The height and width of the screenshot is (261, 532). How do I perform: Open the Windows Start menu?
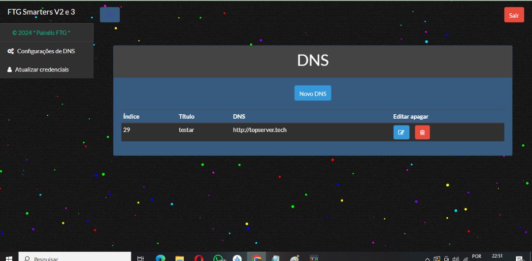(9, 258)
